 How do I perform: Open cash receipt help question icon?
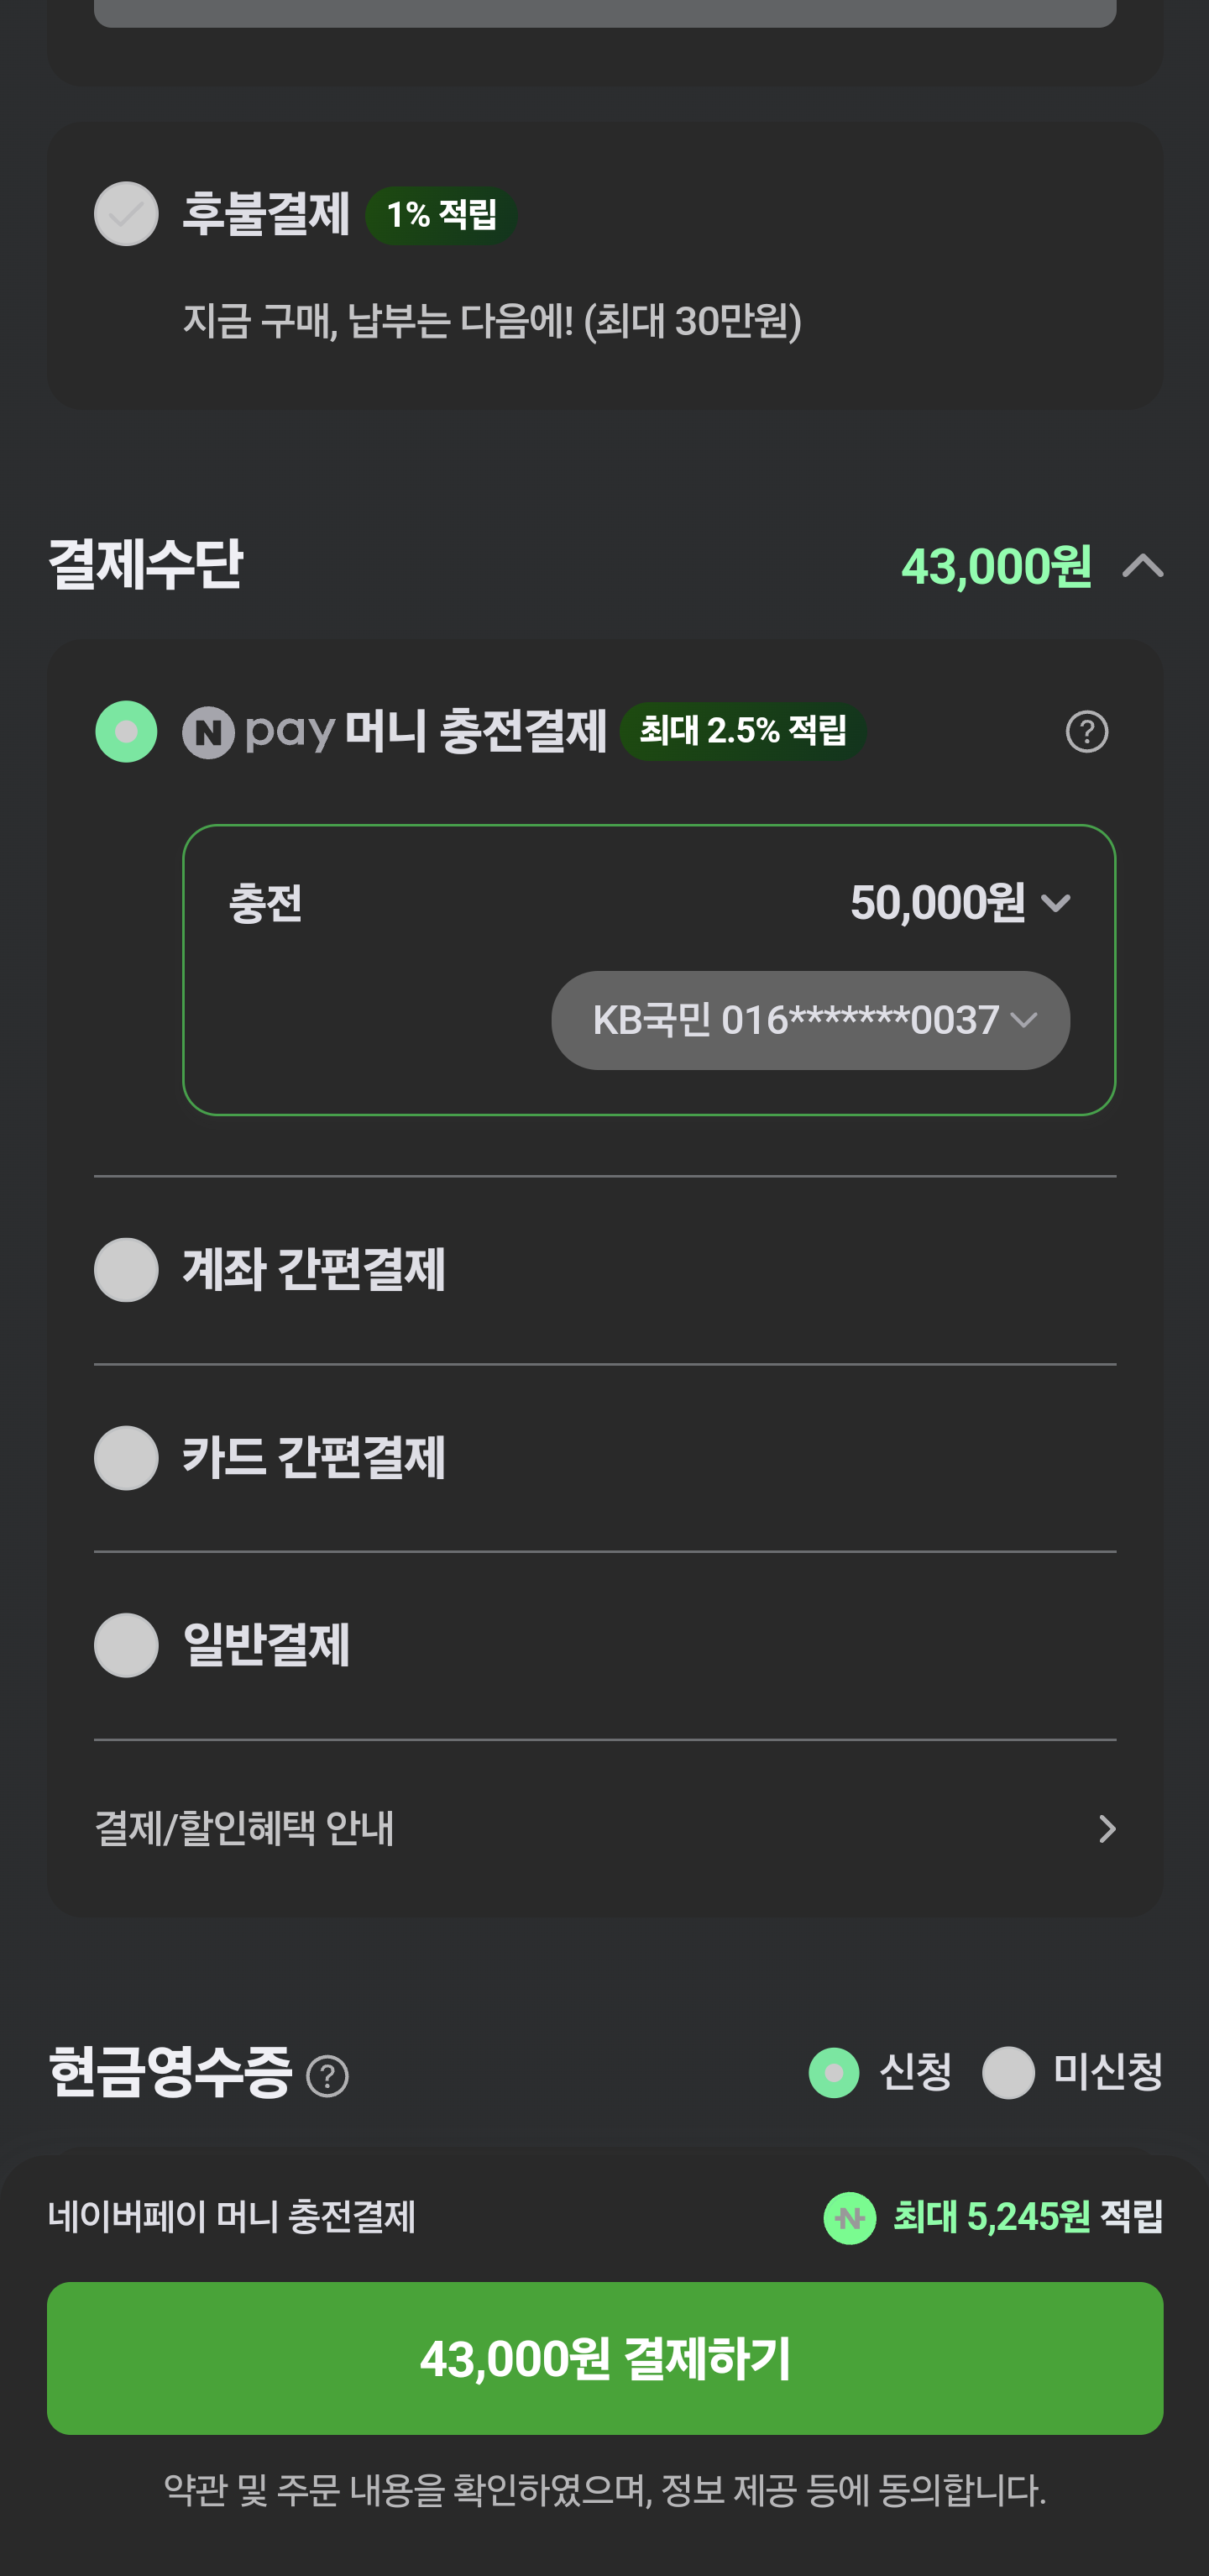tap(327, 2076)
